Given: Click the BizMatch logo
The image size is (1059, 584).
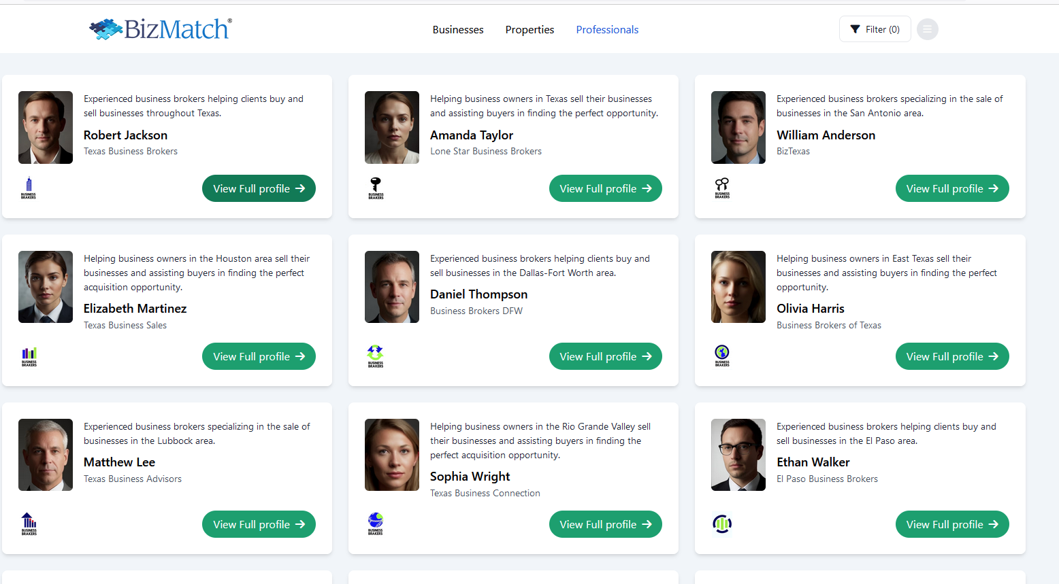Looking at the screenshot, I should pos(161,29).
